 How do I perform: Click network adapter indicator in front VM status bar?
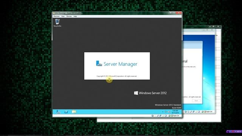(x=160, y=116)
